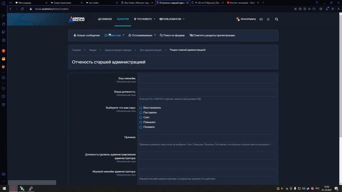
Task: Click 'Отметить разделы прочитанными' link
Action: point(212,35)
